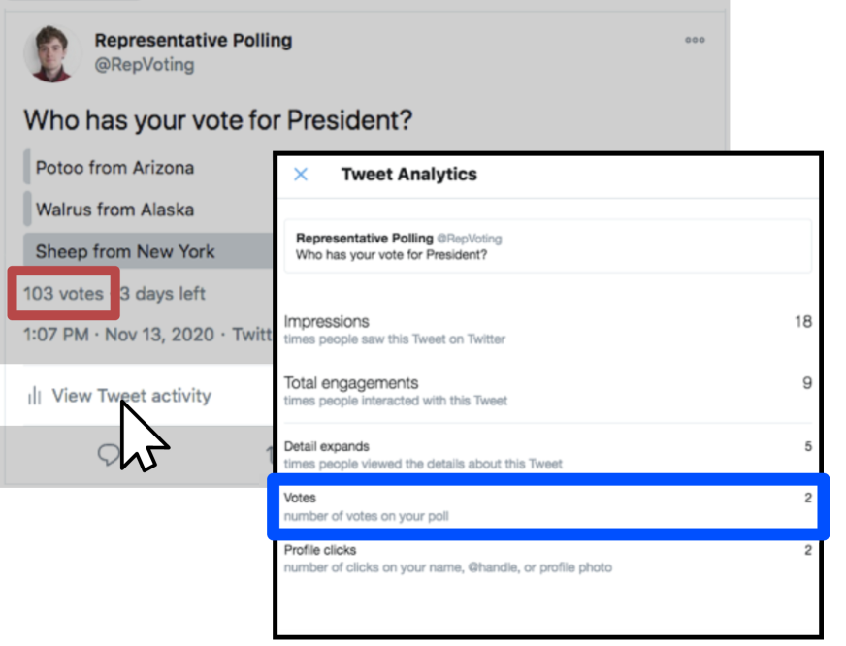
Task: Select the Impressions row in analytics
Action: (x=547, y=329)
